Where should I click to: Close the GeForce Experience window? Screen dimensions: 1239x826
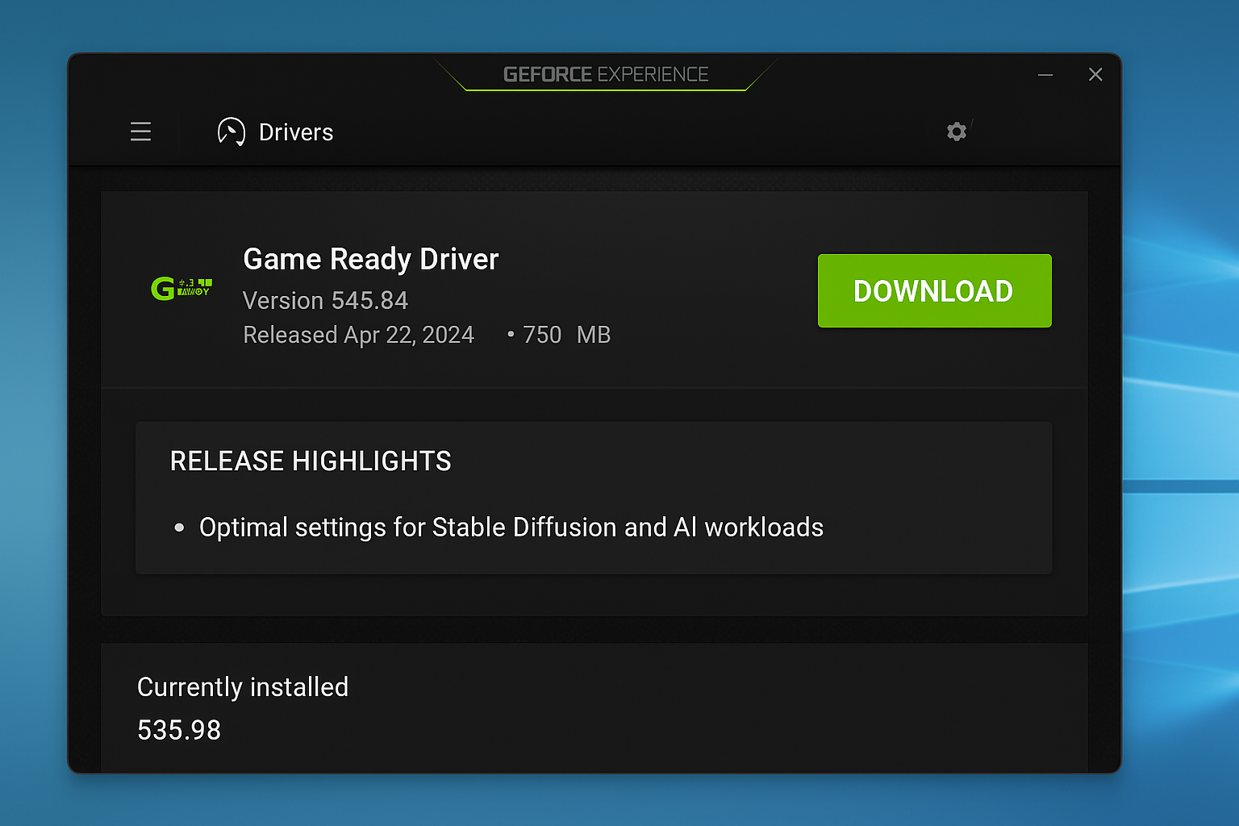point(1095,74)
